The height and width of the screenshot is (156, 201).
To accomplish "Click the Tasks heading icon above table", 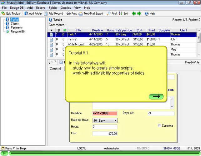I will (51, 20).
